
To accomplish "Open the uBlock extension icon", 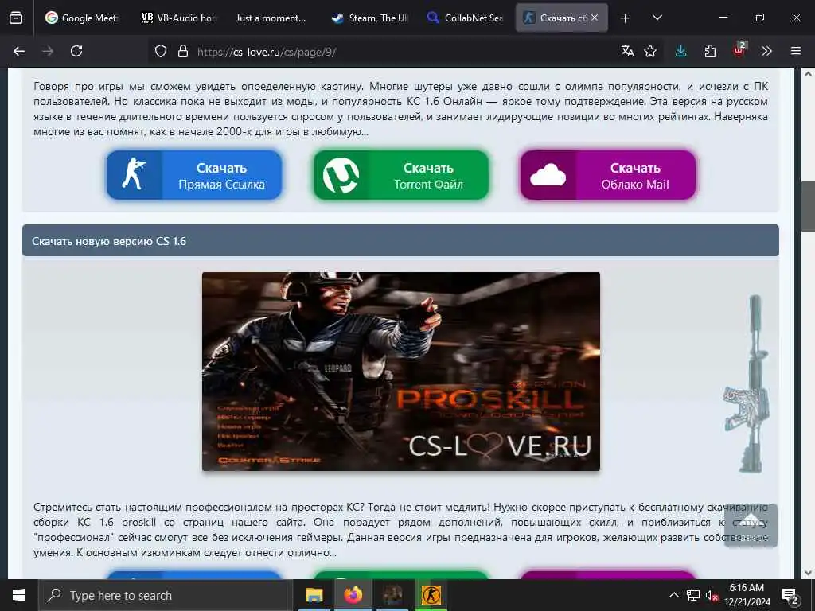I will point(739,50).
